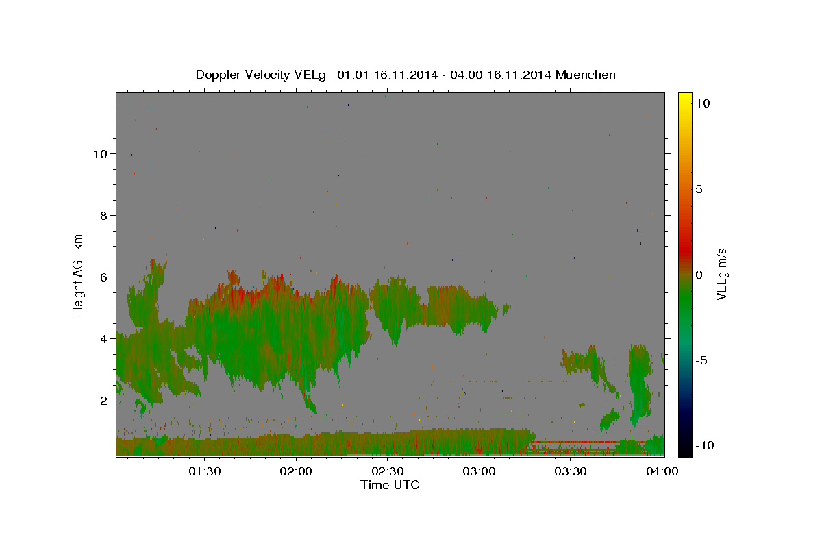
Task: Click the colorbar value 10 label
Action: tap(702, 103)
